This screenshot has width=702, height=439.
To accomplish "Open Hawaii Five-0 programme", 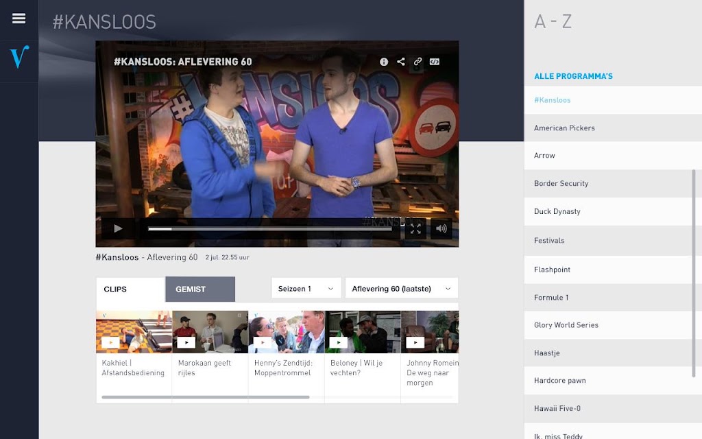I will [613, 409].
